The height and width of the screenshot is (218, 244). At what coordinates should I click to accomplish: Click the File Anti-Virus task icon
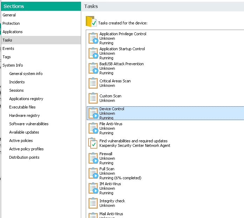click(93, 128)
